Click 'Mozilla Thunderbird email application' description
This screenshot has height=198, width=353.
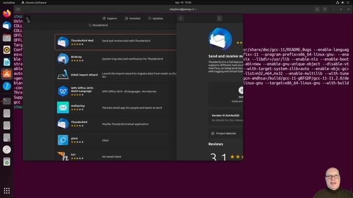125,124
